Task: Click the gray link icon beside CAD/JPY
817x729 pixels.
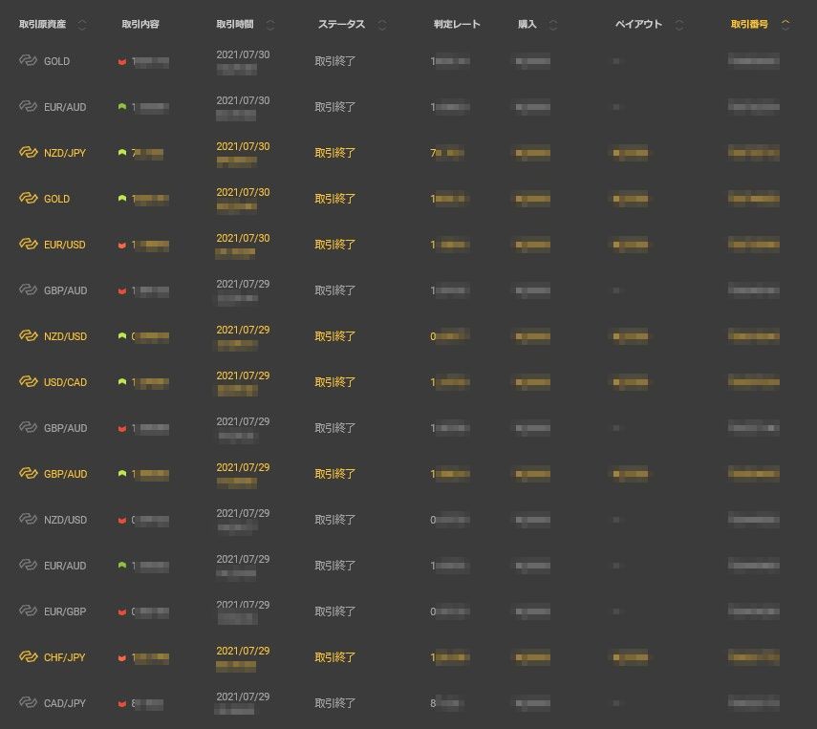Action: 28,703
